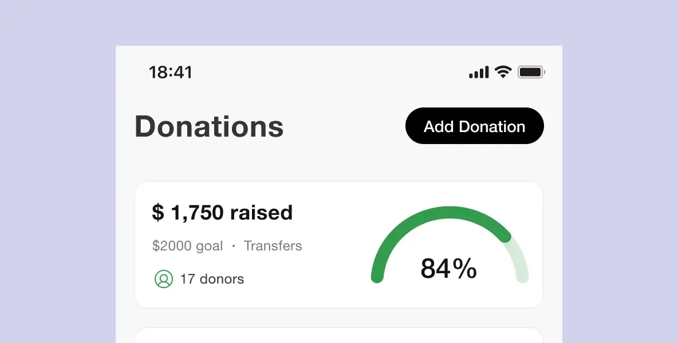Open the Transfers label

click(273, 245)
